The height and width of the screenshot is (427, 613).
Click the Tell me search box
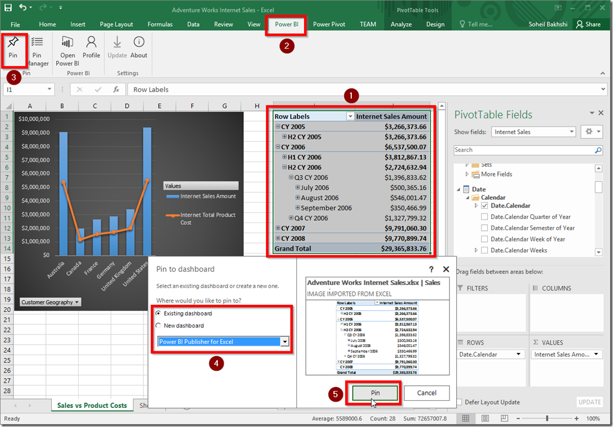pyautogui.click(x=476, y=24)
